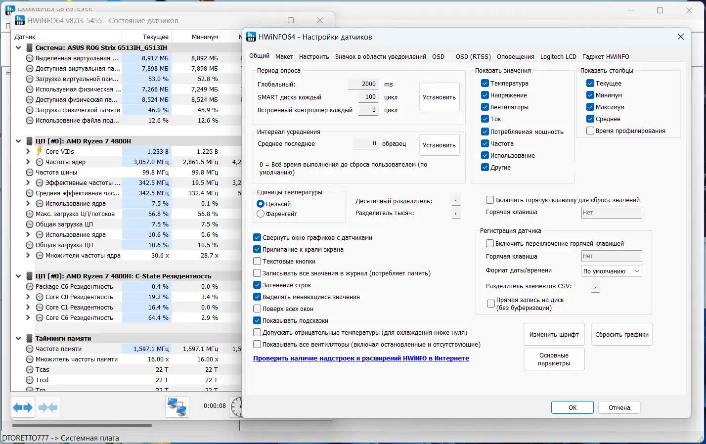The image size is (706, 444).
Task: Collapse the Тайминги памяти group
Action: [18, 339]
